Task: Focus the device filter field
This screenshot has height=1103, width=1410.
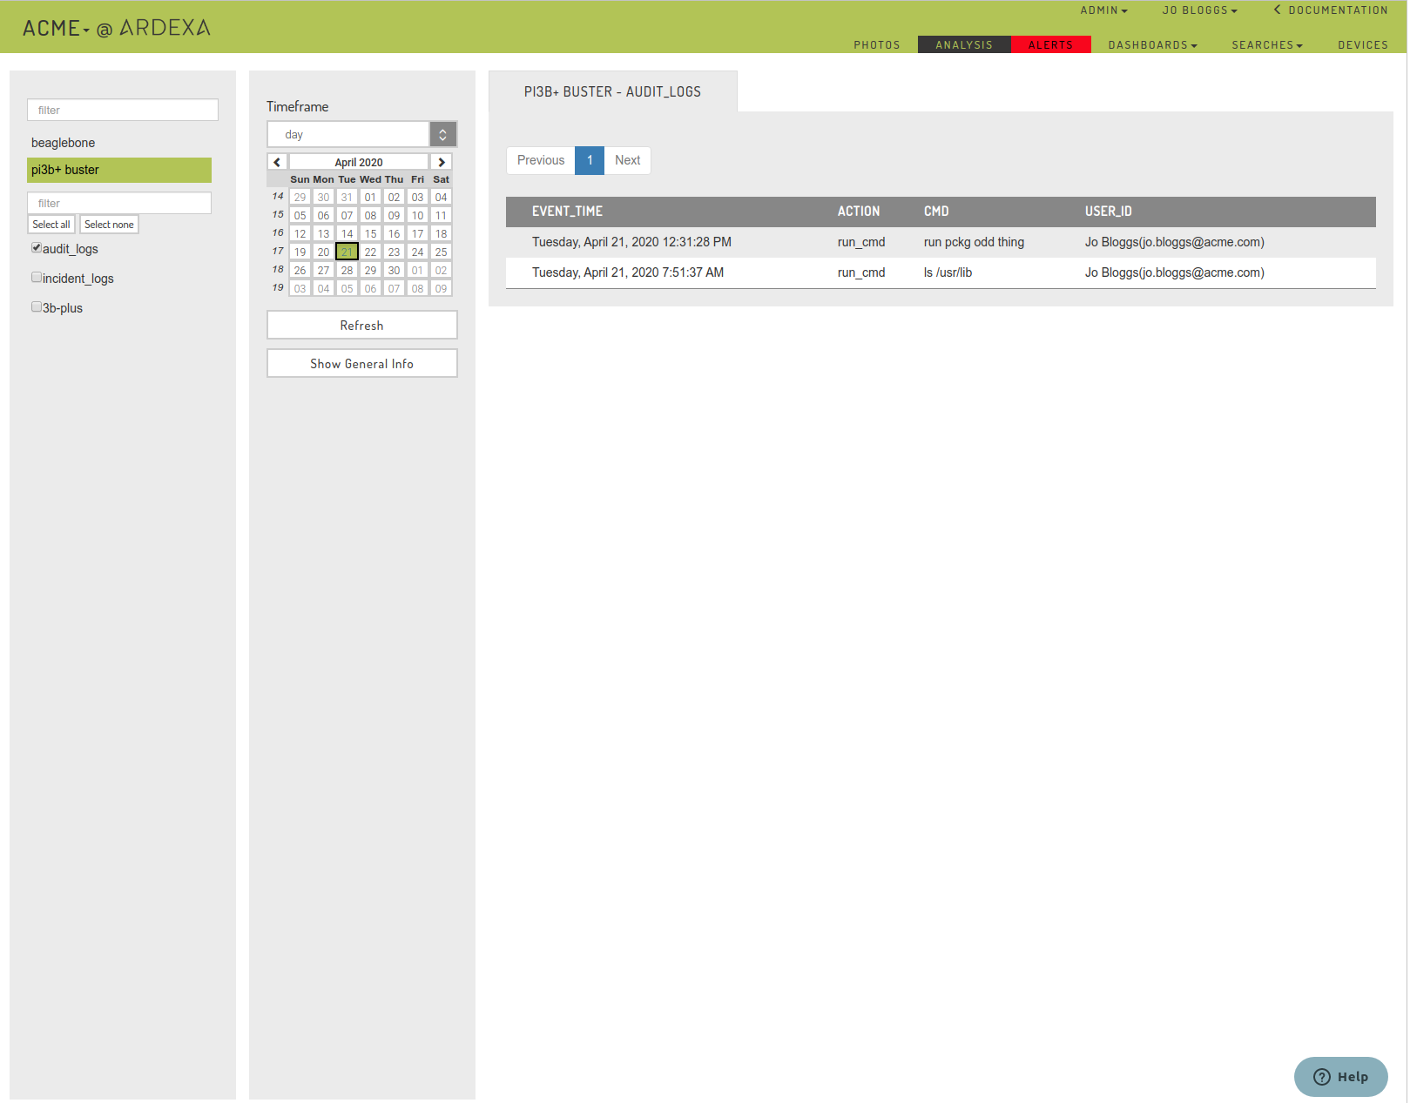Action: coord(123,110)
